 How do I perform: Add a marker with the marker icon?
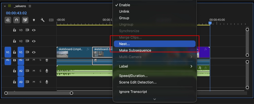[x=34, y=20]
